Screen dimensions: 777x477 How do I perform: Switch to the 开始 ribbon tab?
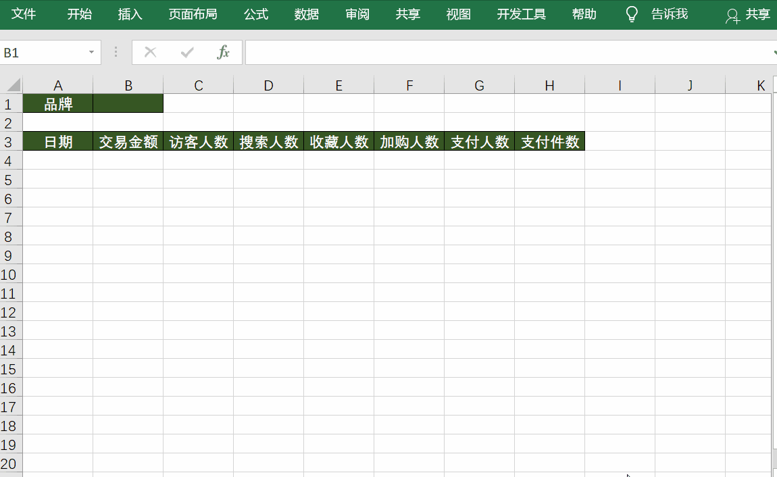coord(80,14)
